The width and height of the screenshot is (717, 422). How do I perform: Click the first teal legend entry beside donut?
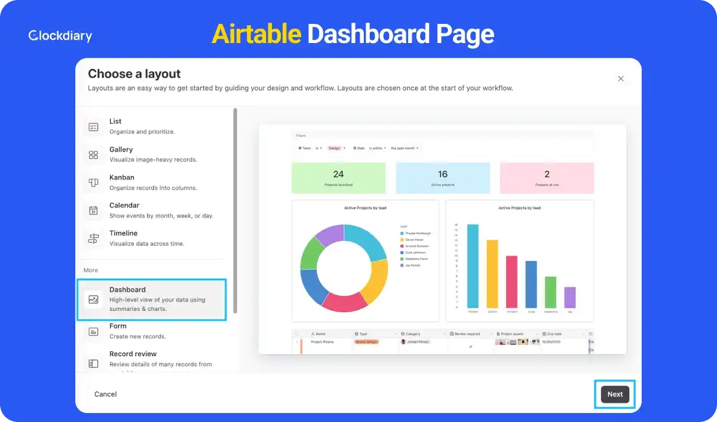416,233
